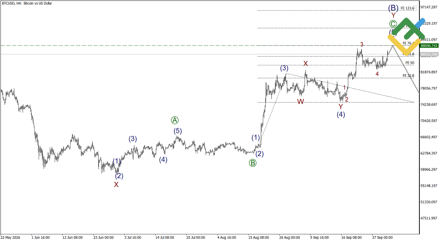The height and width of the screenshot is (241, 442).
Task: Click the red Y label beneath the (B) label
Action: [x=393, y=16]
